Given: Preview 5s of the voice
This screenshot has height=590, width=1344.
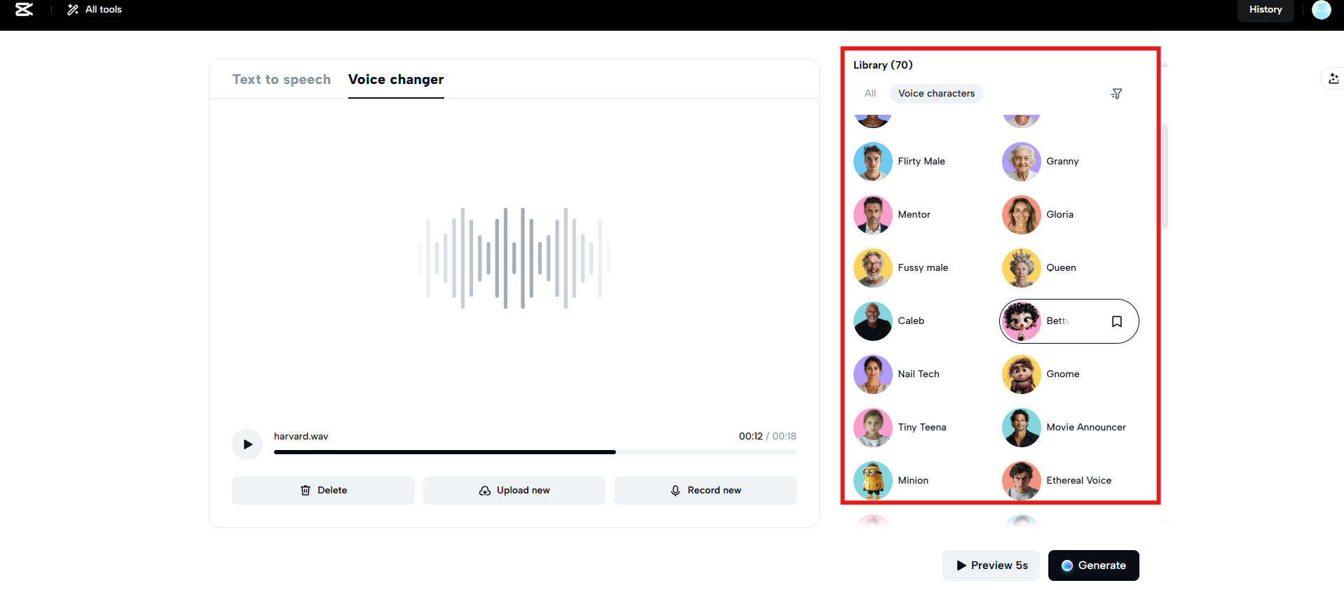Looking at the screenshot, I should click(x=992, y=566).
